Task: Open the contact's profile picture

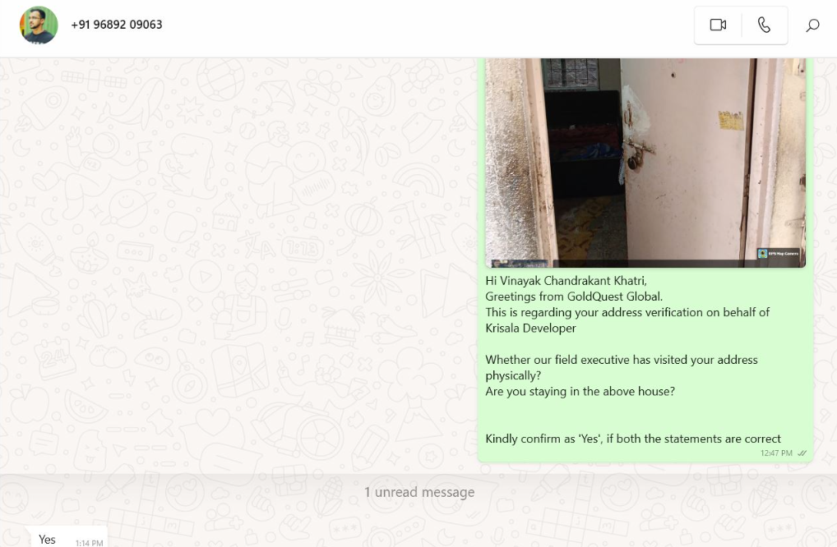Action: tap(39, 25)
